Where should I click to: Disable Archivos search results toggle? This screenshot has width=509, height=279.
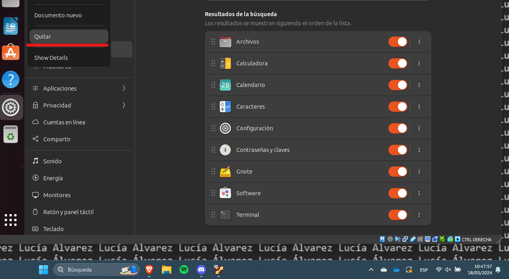[398, 42]
